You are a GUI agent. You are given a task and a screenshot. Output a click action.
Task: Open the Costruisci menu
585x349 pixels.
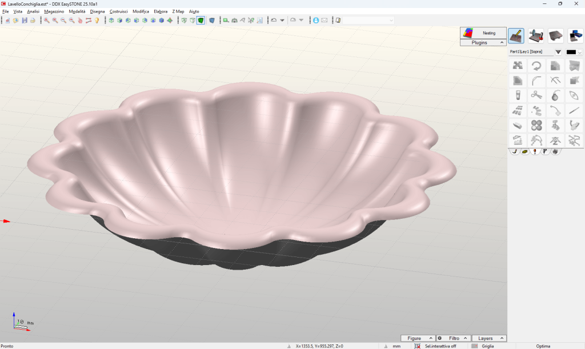[x=119, y=11]
